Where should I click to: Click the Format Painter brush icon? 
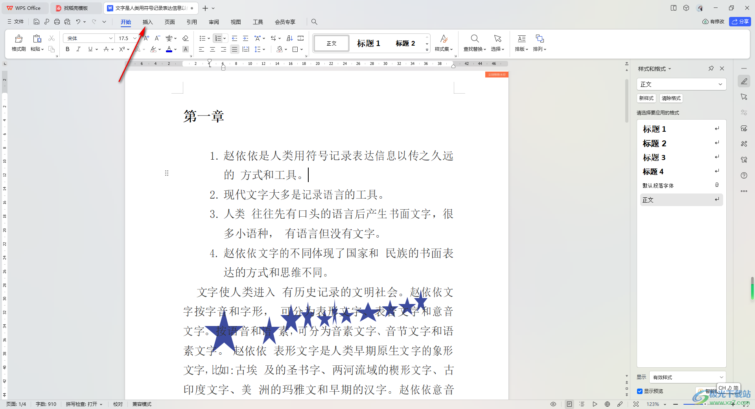point(18,39)
